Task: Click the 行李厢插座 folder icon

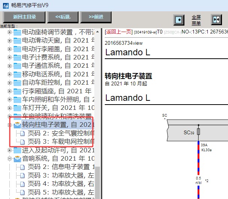Action: 17,91
